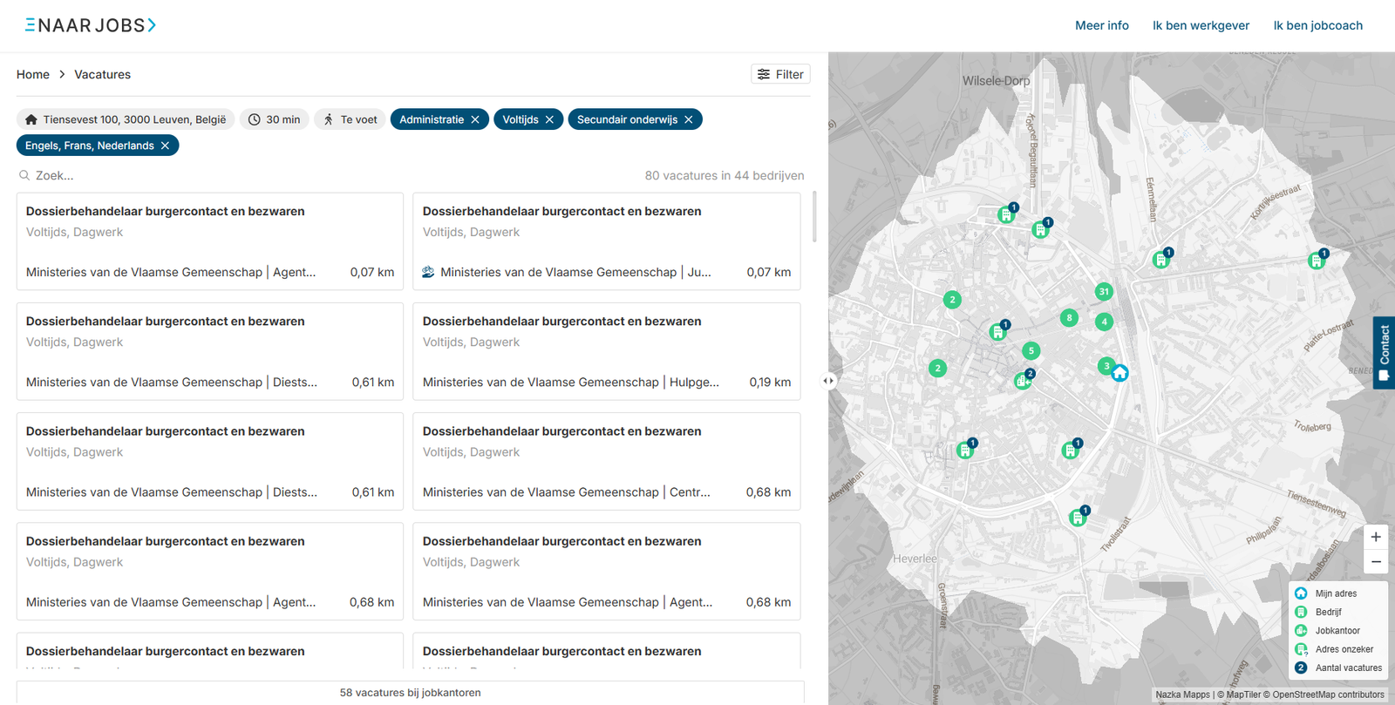The height and width of the screenshot is (705, 1395).
Task: Clear the Engels, Frans, Nederlands language filter
Action: tap(165, 146)
